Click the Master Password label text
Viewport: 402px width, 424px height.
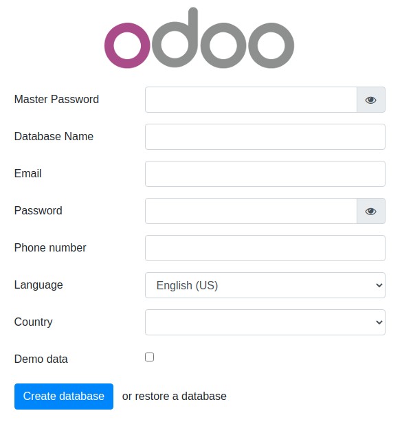pyautogui.click(x=56, y=99)
